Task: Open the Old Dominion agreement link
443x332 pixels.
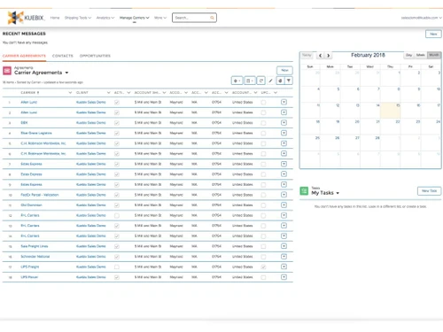Action: pyautogui.click(x=31, y=205)
